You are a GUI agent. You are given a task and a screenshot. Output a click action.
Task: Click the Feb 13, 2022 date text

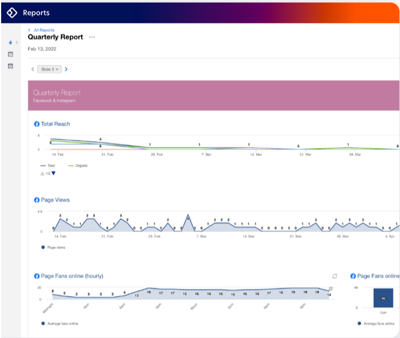(x=42, y=49)
